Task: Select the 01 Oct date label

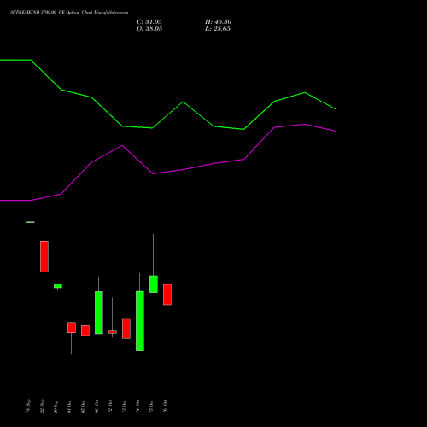Action: coord(69,407)
